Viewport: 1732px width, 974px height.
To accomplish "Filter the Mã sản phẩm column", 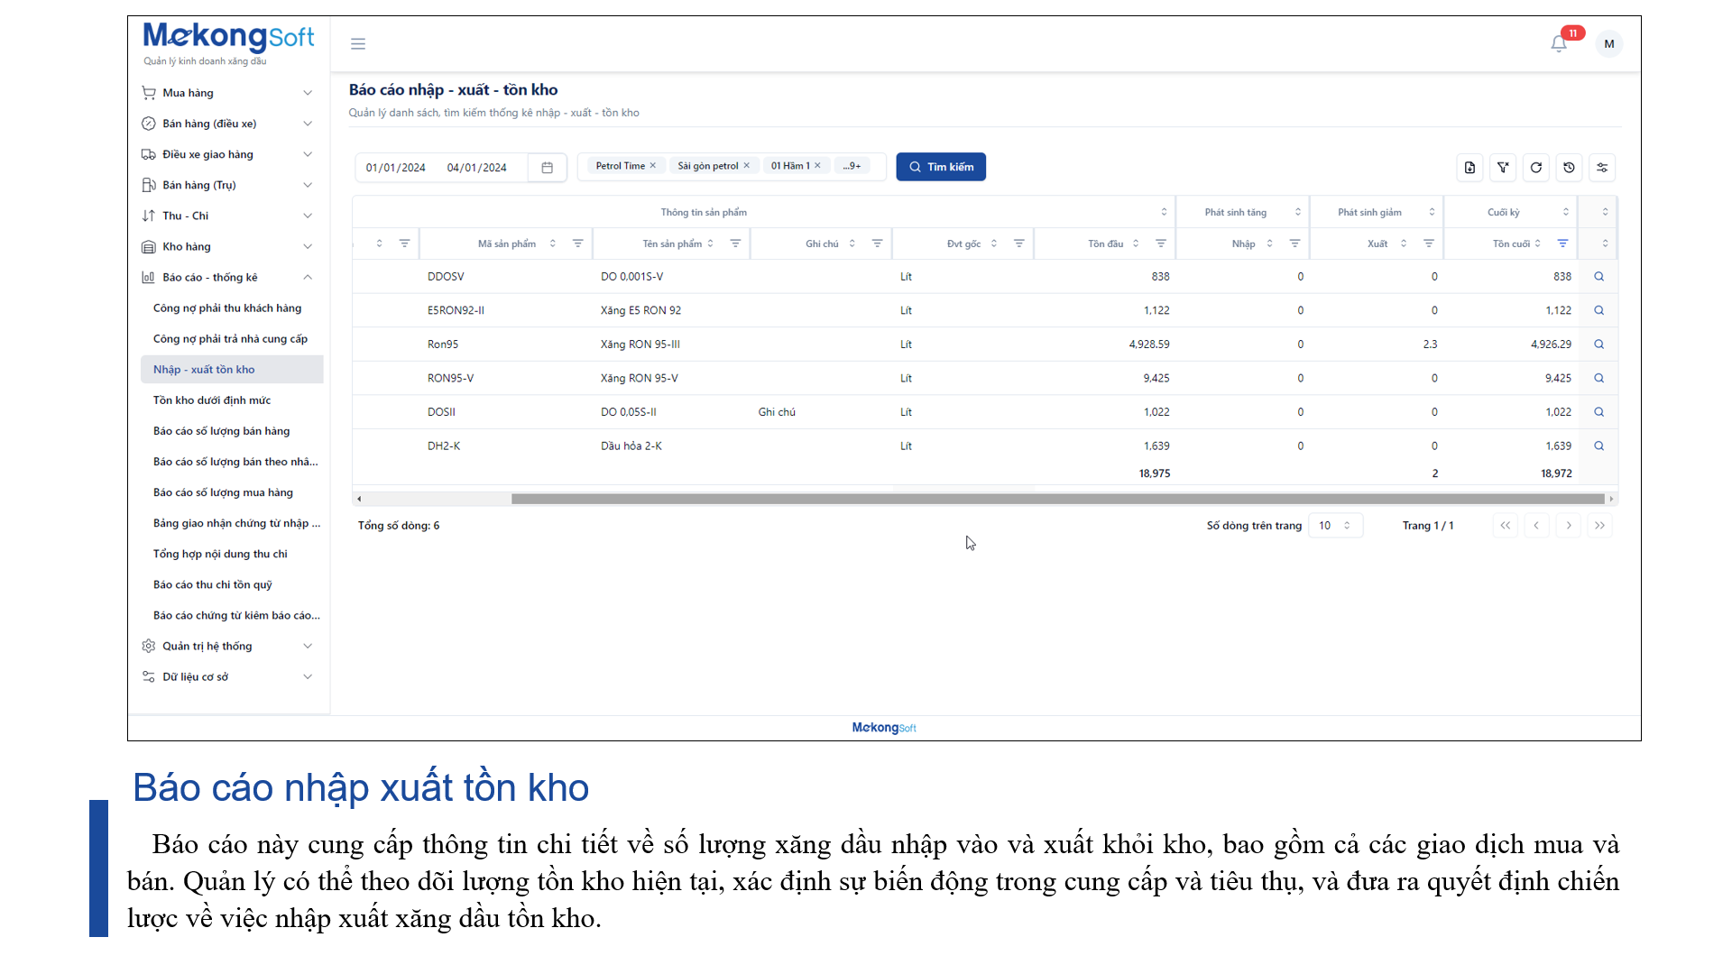I will [577, 243].
